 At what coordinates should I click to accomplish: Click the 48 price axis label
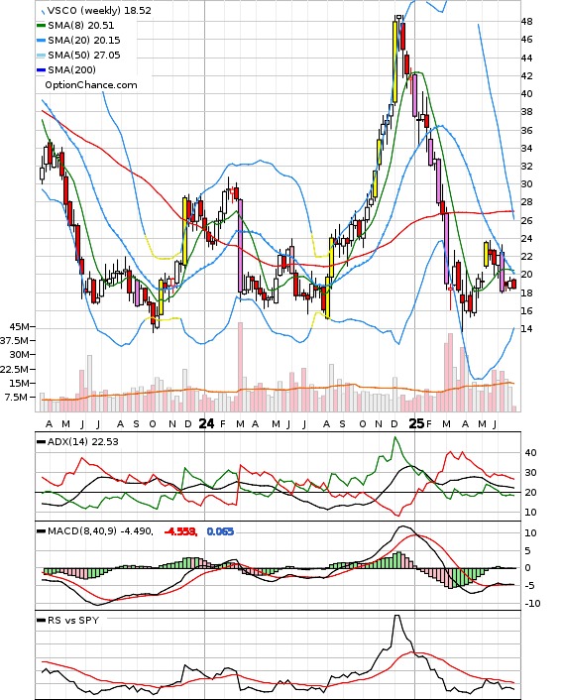526,22
